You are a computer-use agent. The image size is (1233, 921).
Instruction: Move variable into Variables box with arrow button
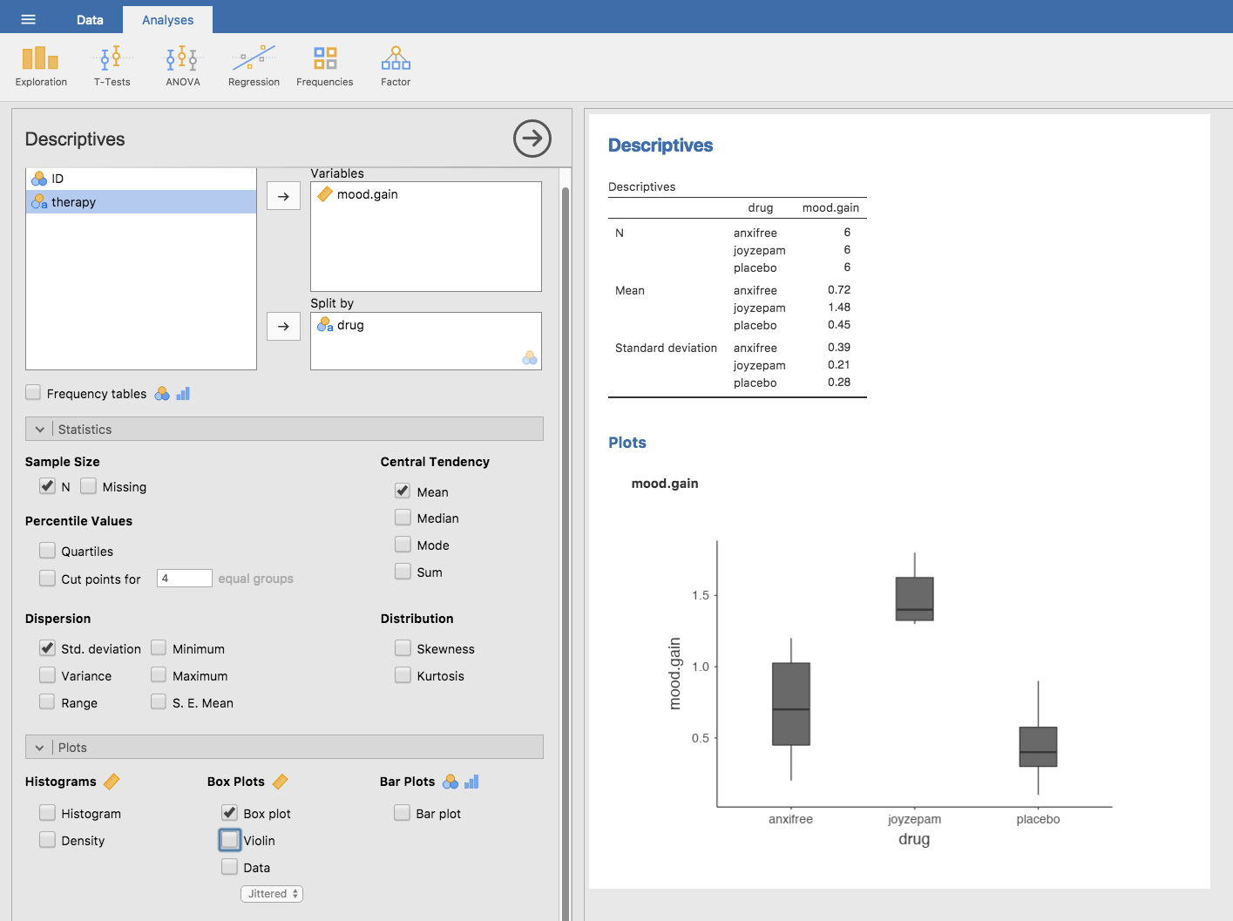[x=283, y=196]
